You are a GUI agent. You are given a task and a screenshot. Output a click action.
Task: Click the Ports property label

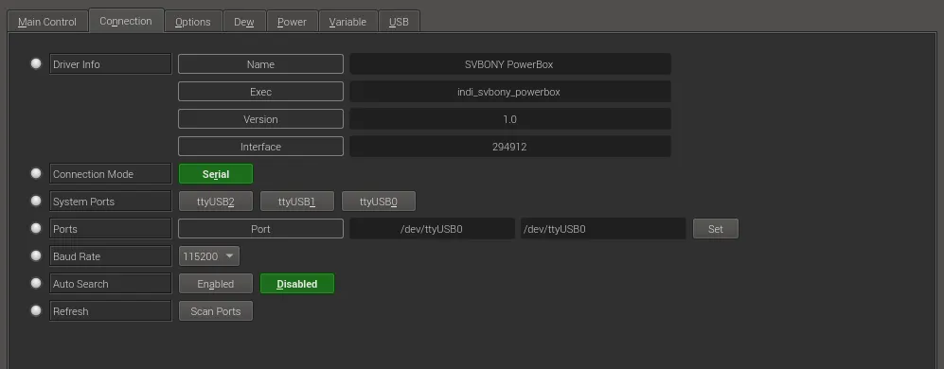pyautogui.click(x=111, y=229)
